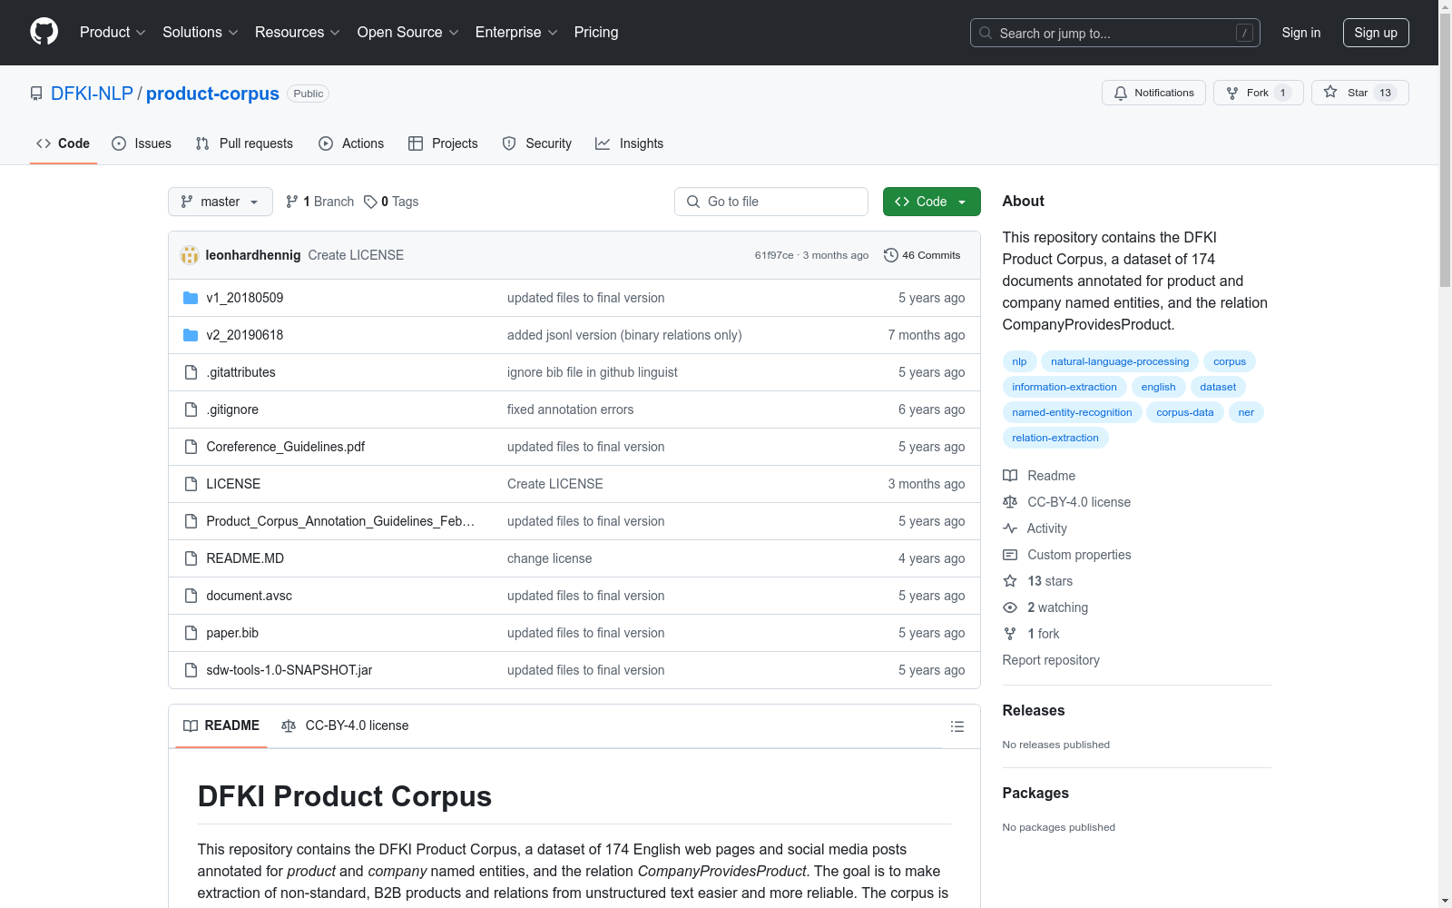Screen dimensions: 1452x908
Task: Click the fork icon in About sidebar
Action: (x=1010, y=634)
